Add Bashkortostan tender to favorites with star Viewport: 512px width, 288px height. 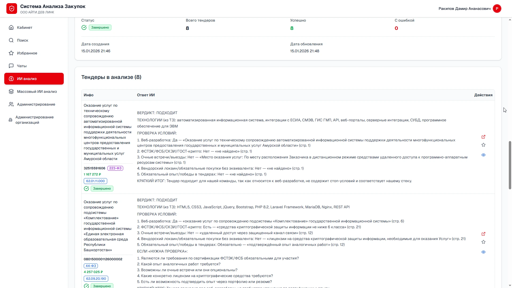click(x=483, y=242)
